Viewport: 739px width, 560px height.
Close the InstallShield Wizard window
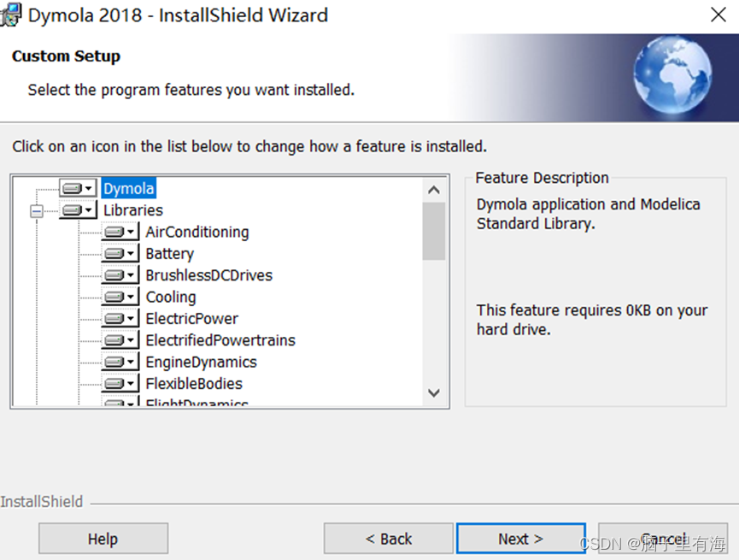tap(718, 15)
